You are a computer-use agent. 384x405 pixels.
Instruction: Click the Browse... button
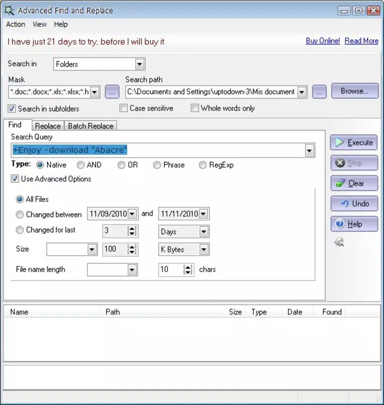355,91
